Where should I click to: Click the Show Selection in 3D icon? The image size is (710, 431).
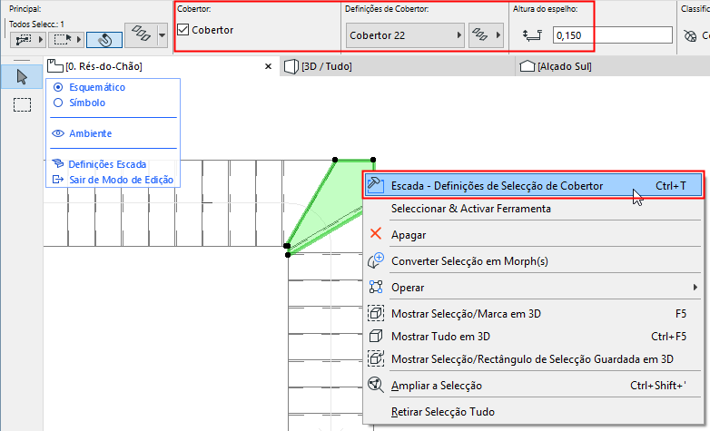(375, 313)
